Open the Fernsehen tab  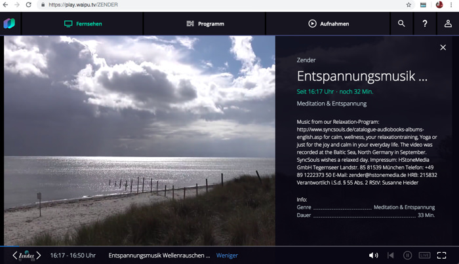(x=83, y=24)
